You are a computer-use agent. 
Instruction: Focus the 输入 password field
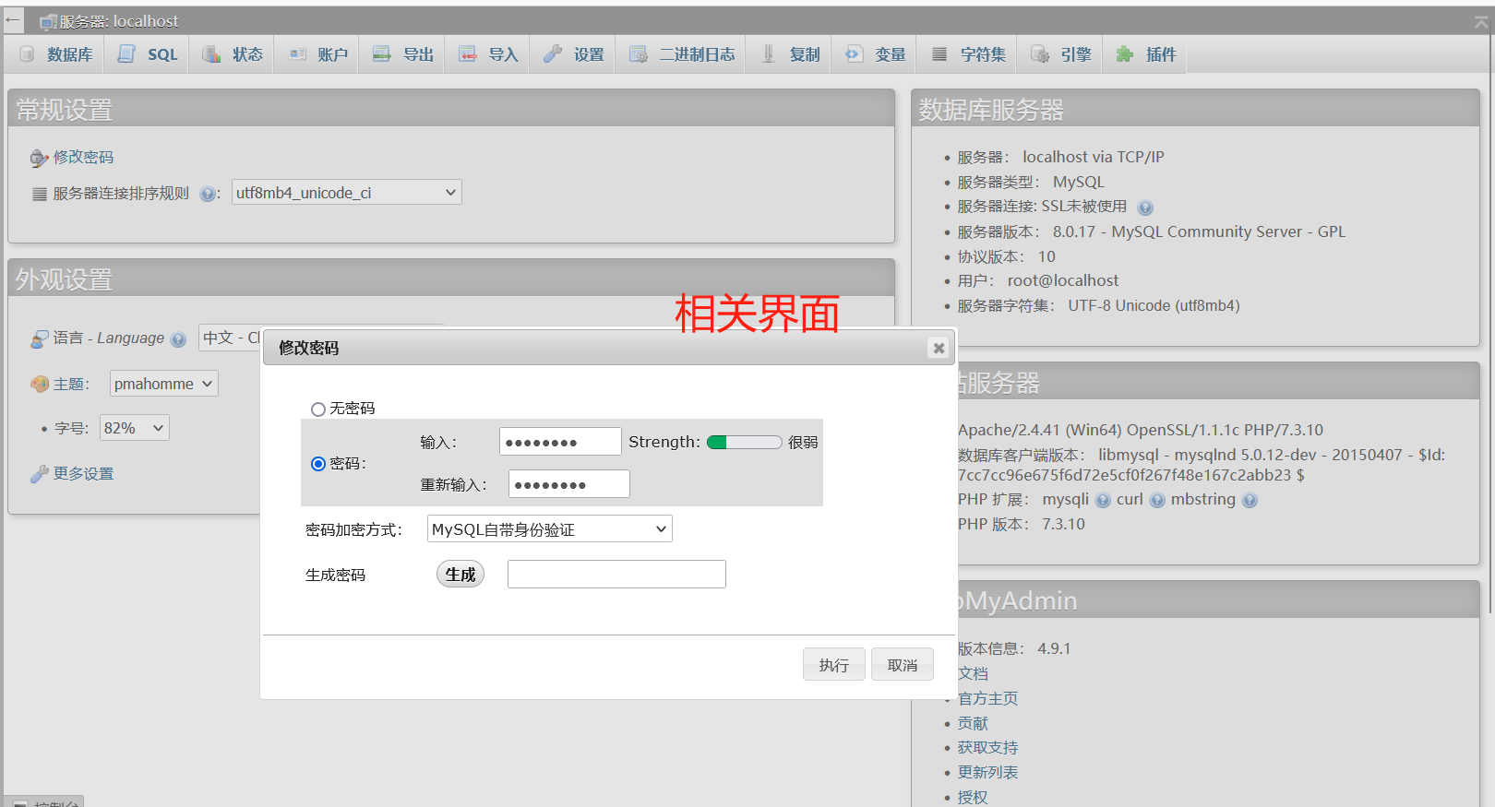[560, 442]
